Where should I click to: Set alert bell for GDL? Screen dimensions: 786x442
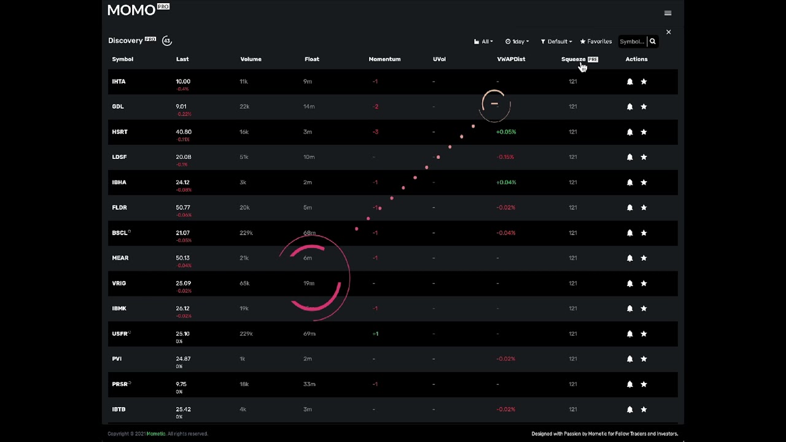tap(629, 107)
